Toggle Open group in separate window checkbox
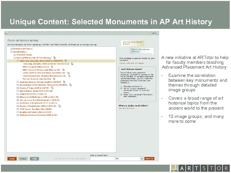This screenshot has width=231, height=173. point(56,158)
